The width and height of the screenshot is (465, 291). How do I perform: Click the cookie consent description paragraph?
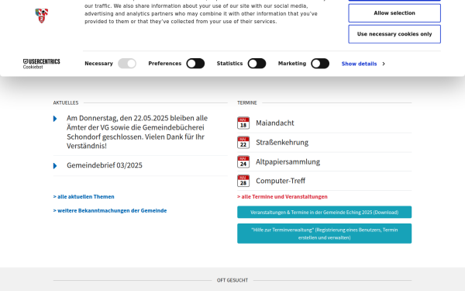tap(205, 12)
